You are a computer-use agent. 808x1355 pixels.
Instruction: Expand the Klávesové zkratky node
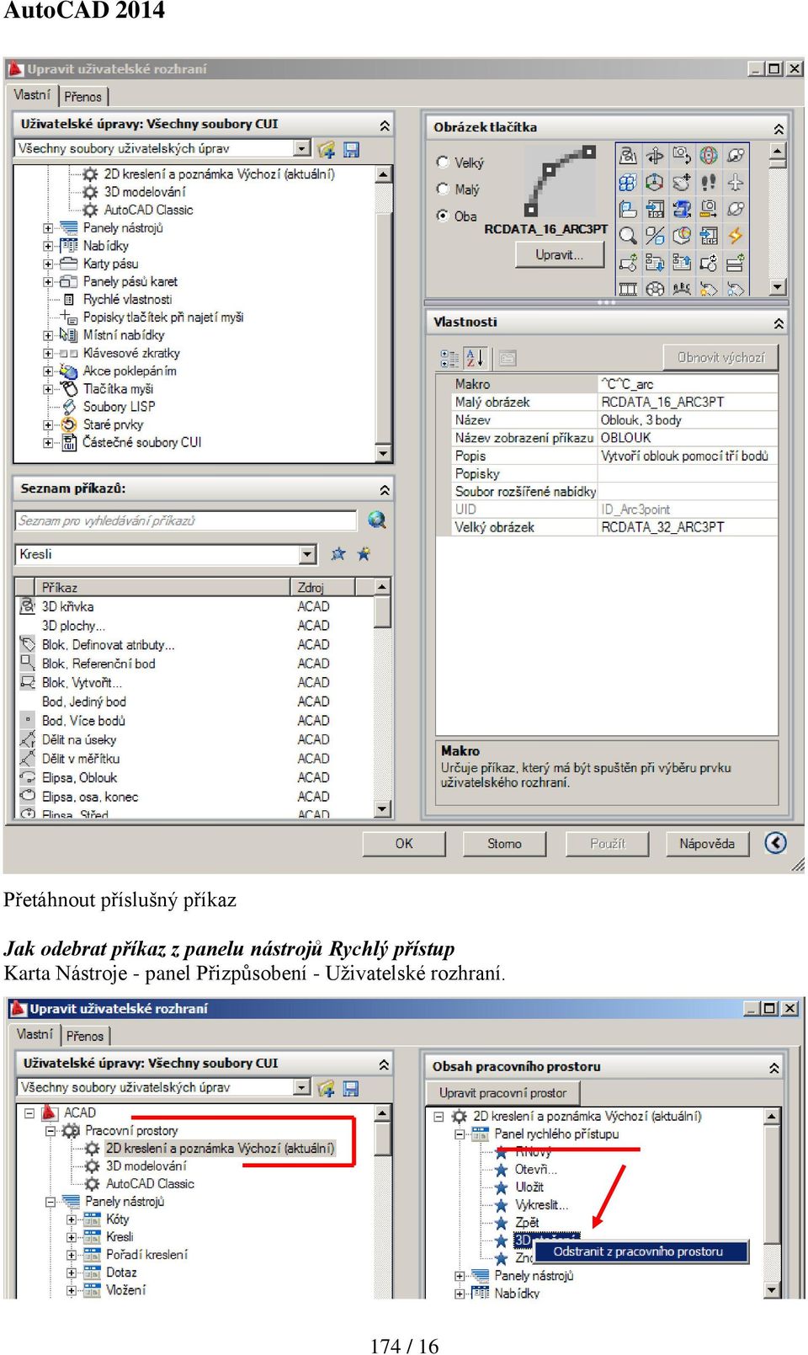click(48, 354)
